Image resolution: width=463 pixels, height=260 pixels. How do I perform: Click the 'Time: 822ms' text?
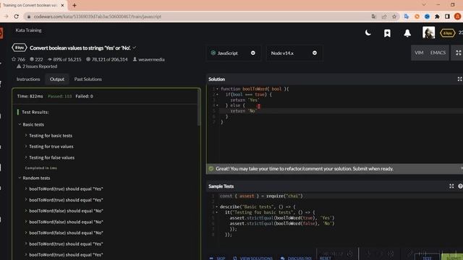pyautogui.click(x=30, y=96)
